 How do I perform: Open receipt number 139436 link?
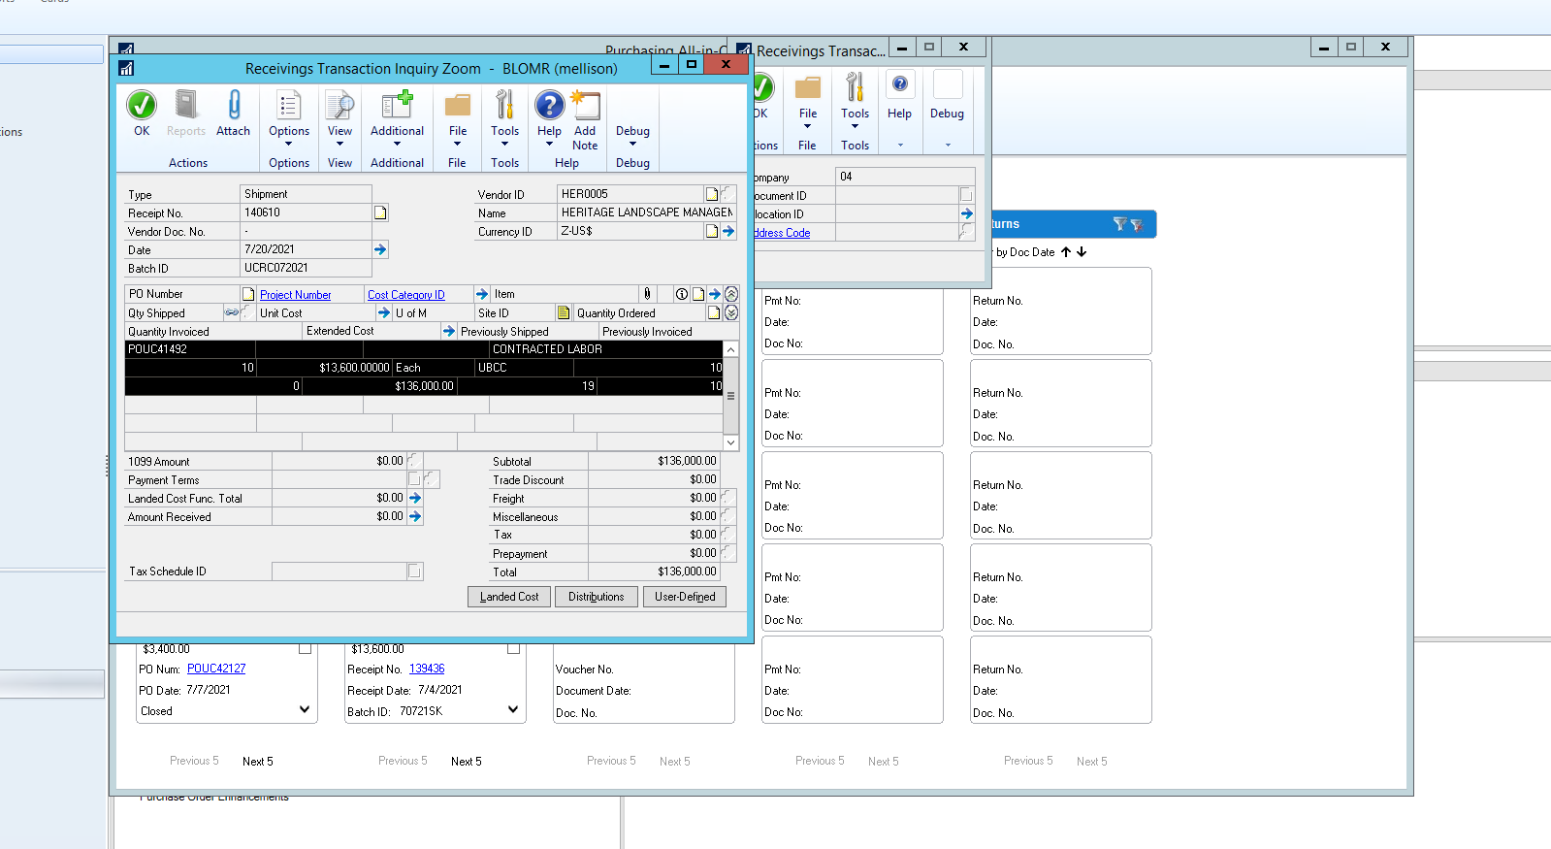tap(427, 669)
